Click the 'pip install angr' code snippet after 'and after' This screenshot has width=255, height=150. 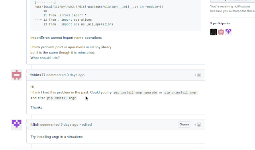click(x=61, y=98)
